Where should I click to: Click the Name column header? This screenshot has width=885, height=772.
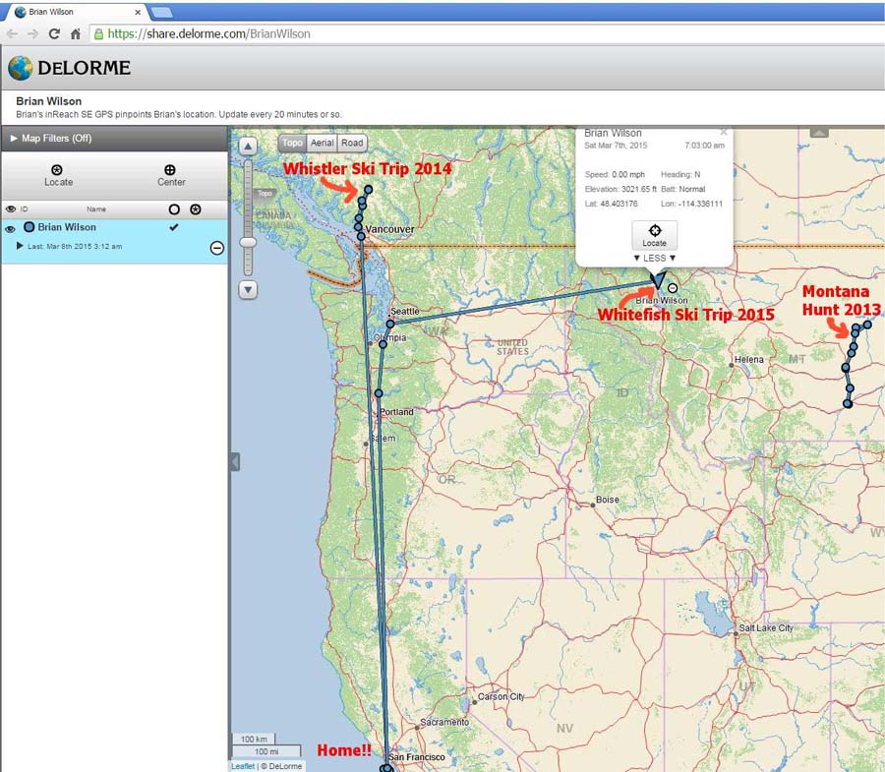pyautogui.click(x=96, y=209)
